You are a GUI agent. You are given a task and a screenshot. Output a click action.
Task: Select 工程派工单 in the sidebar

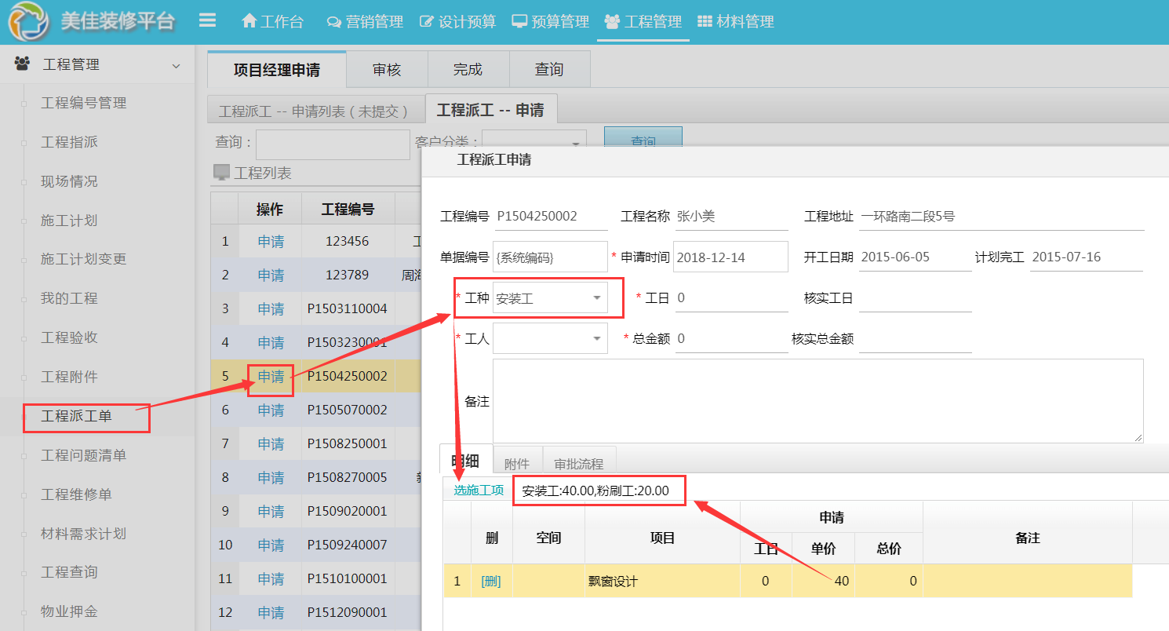pyautogui.click(x=76, y=416)
